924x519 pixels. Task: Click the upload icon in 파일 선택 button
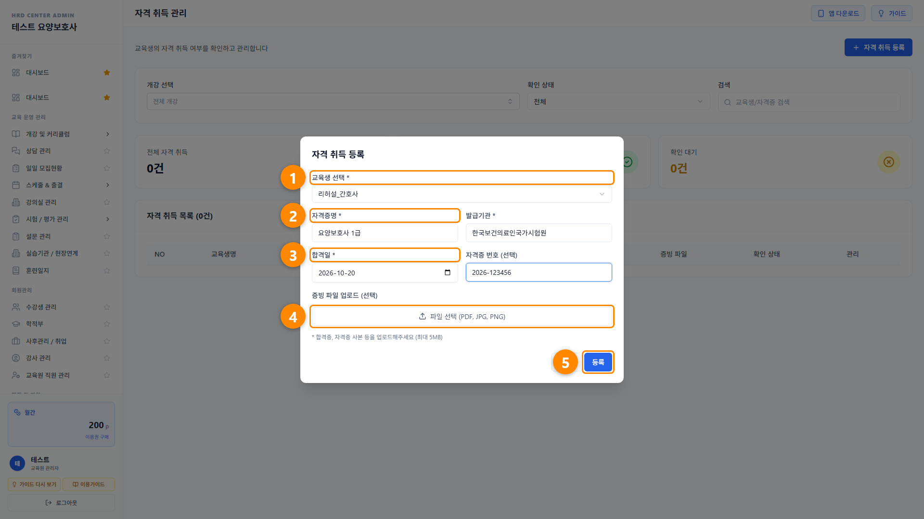tap(423, 316)
